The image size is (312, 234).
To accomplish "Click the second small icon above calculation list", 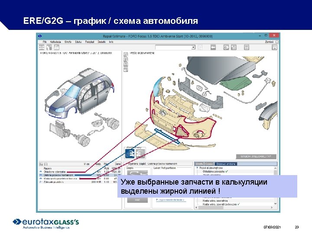I will [45, 164].
